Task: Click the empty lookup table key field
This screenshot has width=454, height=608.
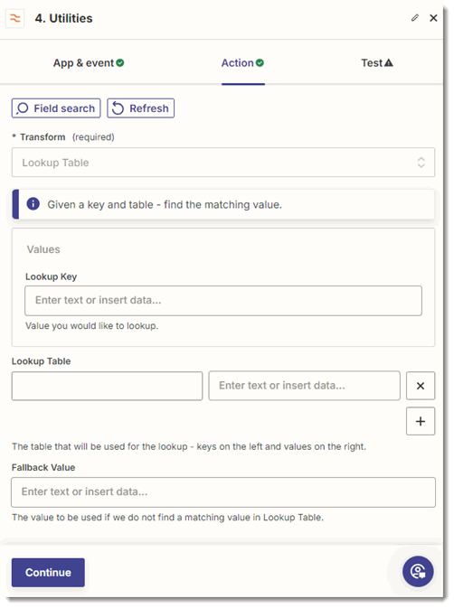Action: coord(107,386)
